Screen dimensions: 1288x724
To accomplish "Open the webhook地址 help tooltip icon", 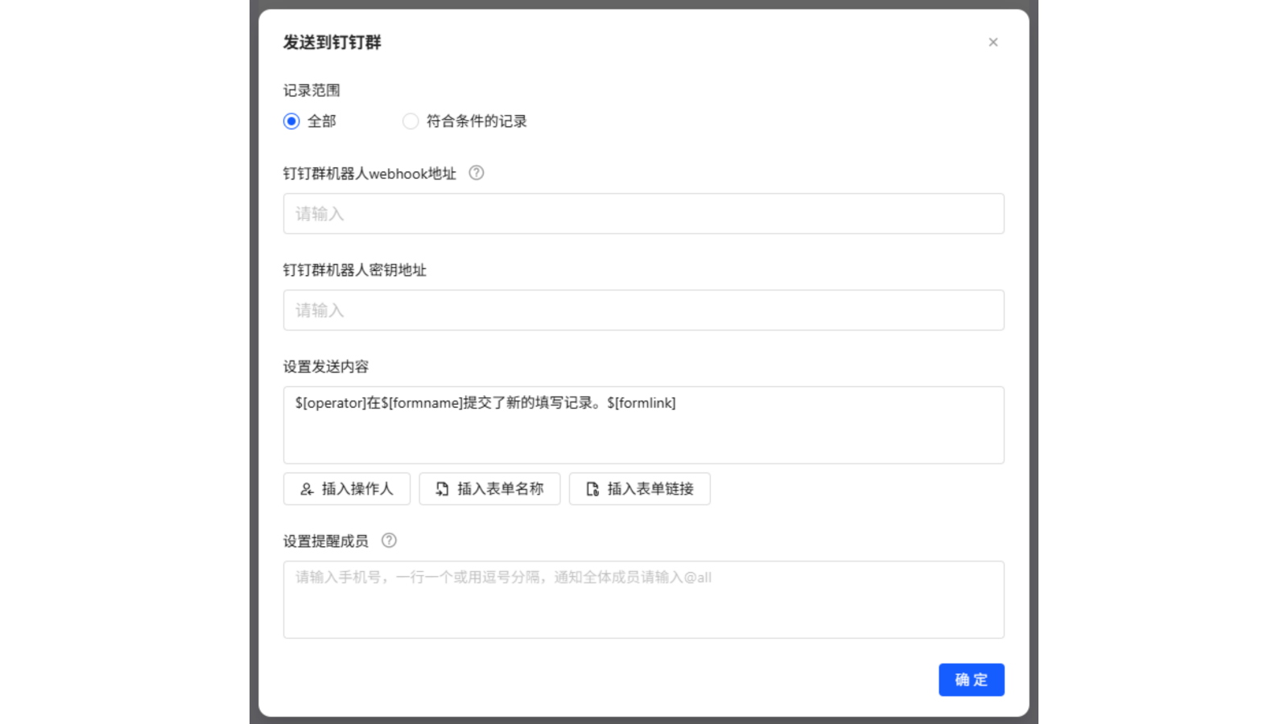I will (x=476, y=173).
